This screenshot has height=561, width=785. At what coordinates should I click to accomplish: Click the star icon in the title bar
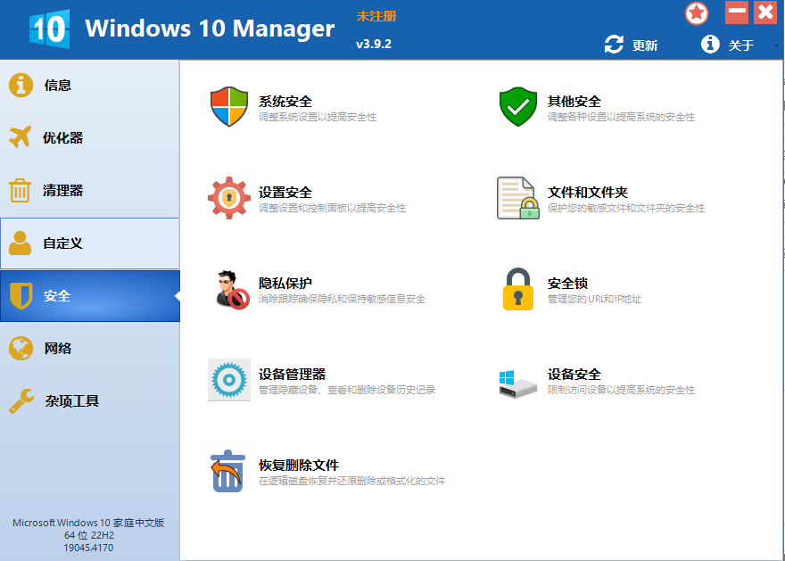[696, 12]
